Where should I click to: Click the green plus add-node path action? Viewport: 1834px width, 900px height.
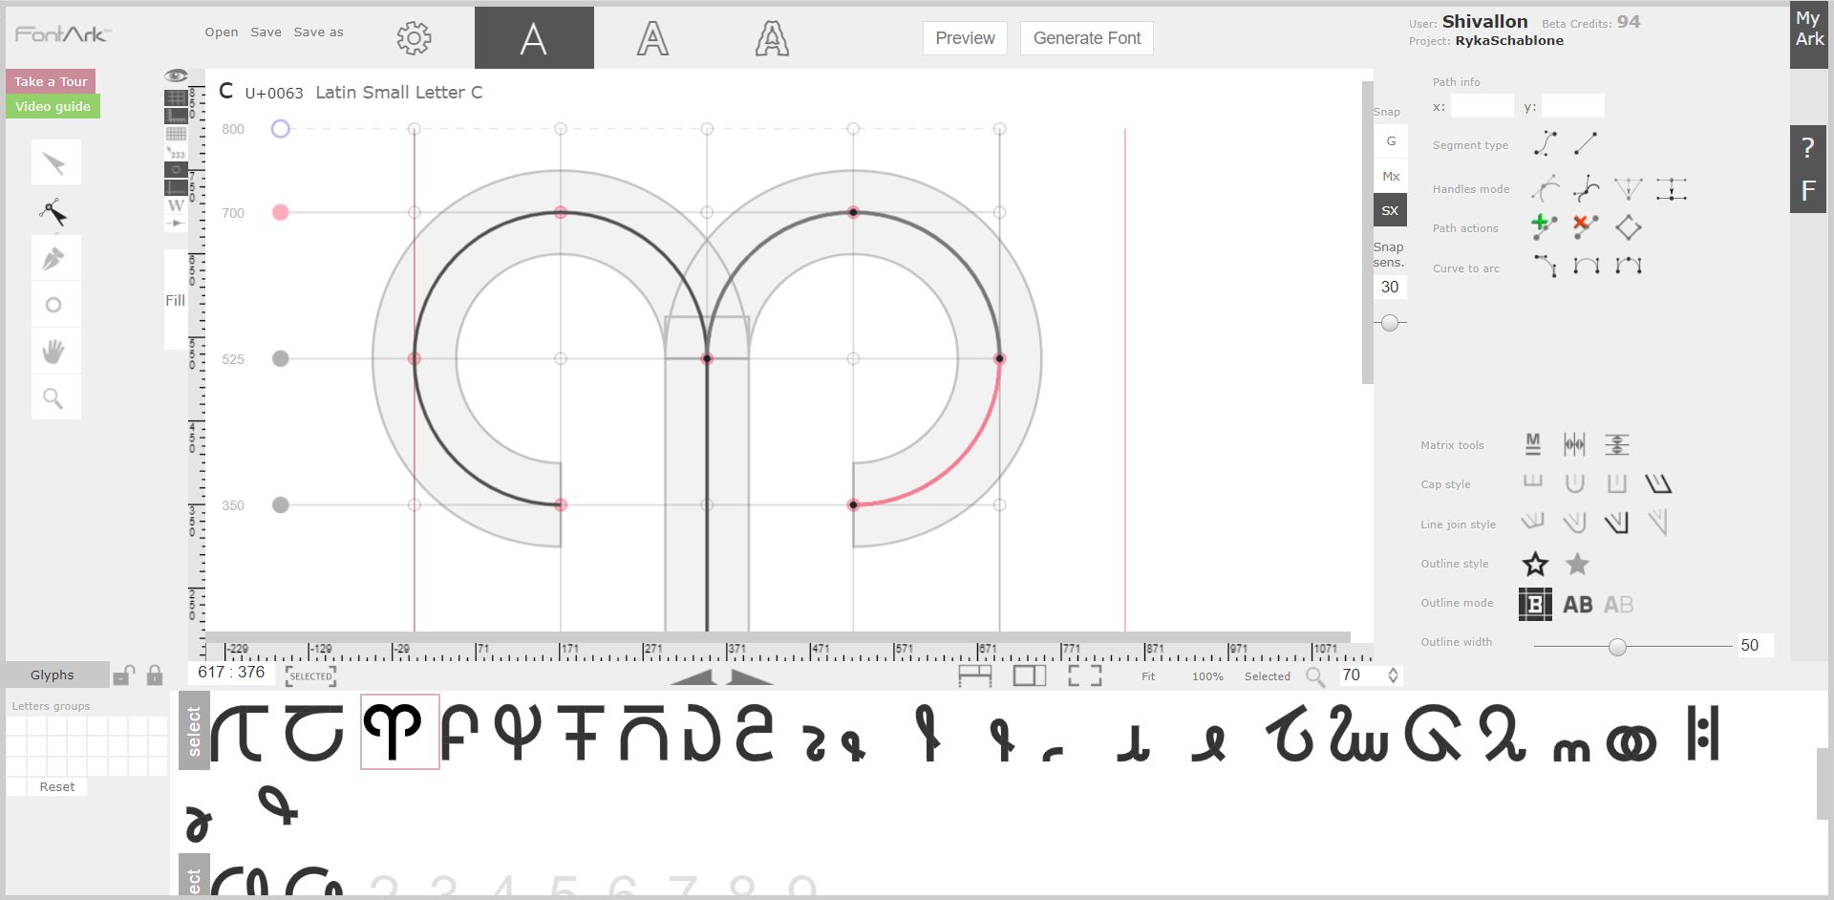click(1543, 226)
